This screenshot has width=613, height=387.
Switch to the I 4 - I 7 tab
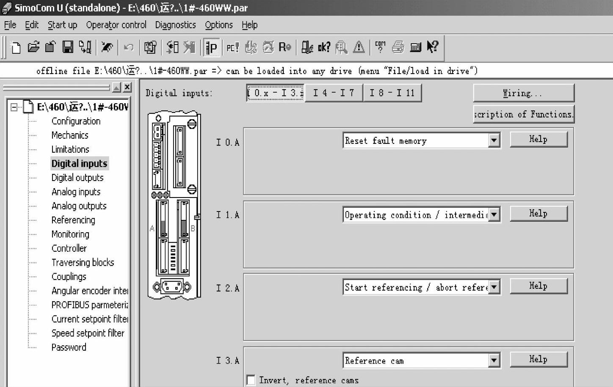334,93
